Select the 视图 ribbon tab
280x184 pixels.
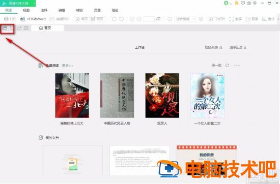[26, 10]
